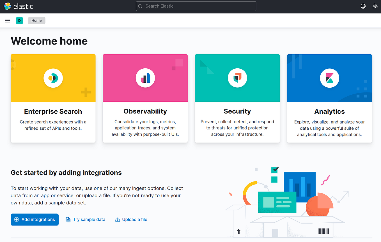This screenshot has height=242, width=381.
Task: Open the Analytics Kibana solution icon
Action: click(x=329, y=78)
